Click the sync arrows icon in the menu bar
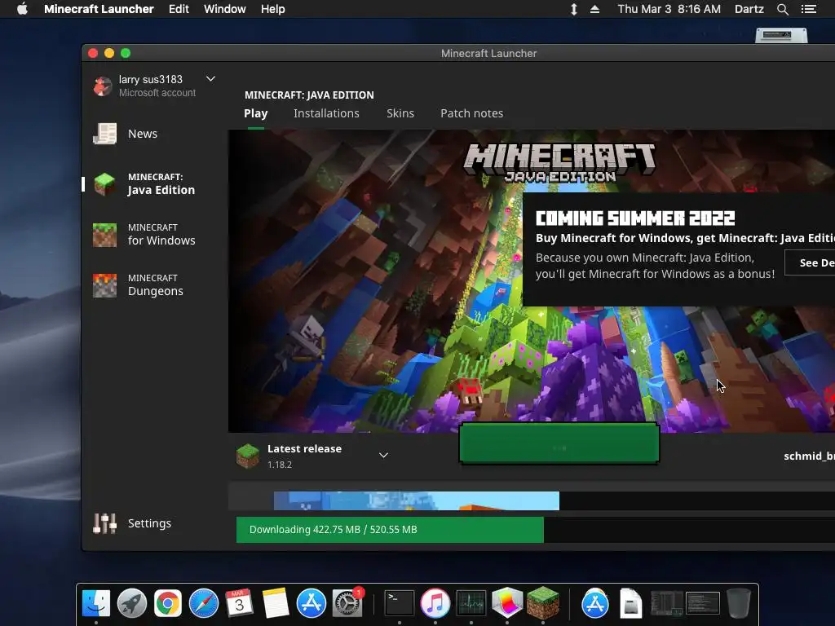835x626 pixels. click(x=573, y=9)
